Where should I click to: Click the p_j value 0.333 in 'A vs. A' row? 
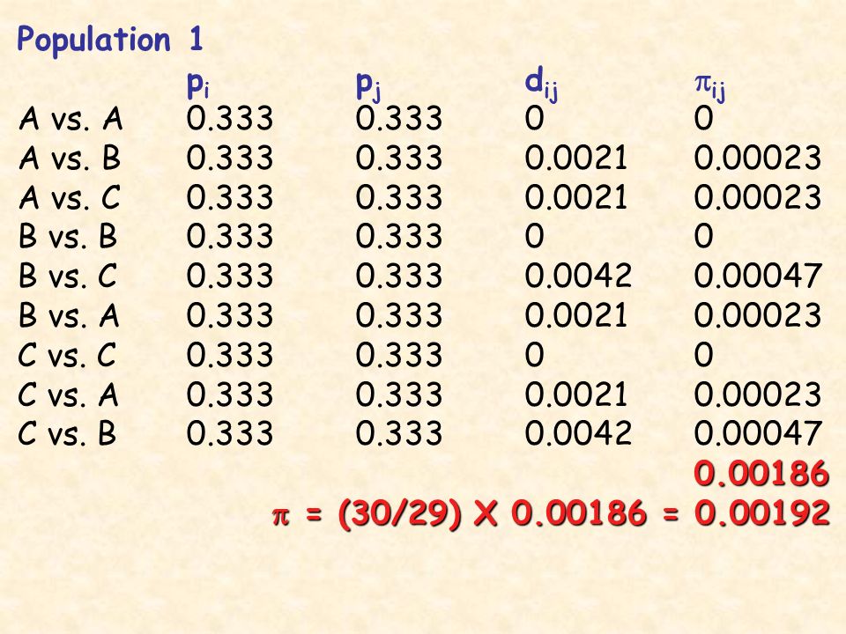point(398,119)
